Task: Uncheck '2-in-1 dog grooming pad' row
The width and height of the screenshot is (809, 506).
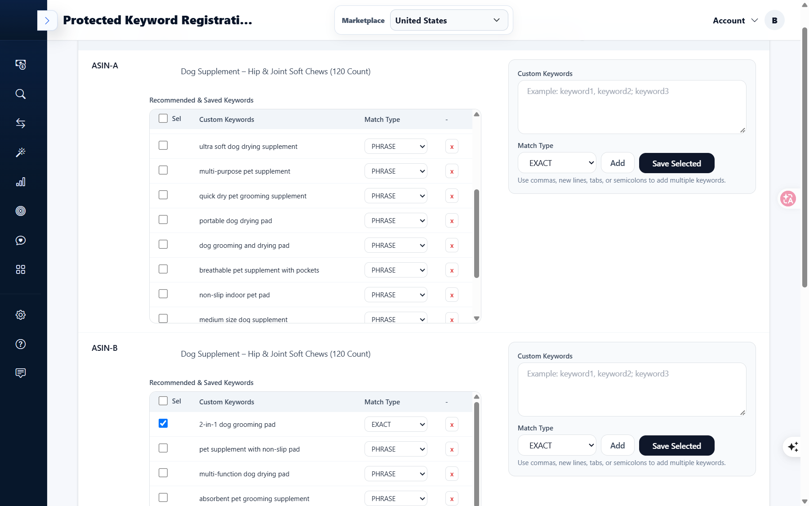Action: (163, 423)
